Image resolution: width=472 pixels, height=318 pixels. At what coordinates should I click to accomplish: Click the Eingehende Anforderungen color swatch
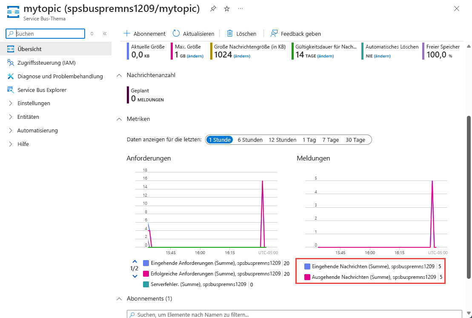coord(146,263)
